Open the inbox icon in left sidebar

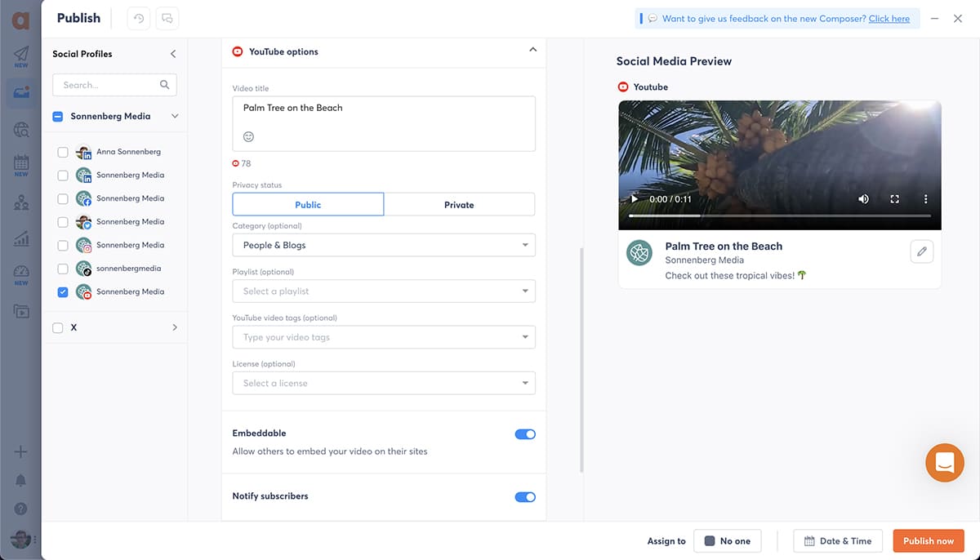click(x=21, y=92)
